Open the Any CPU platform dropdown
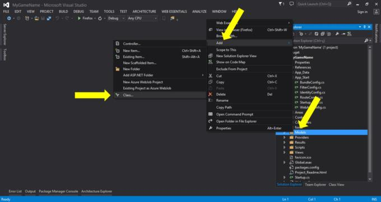 (x=142, y=18)
